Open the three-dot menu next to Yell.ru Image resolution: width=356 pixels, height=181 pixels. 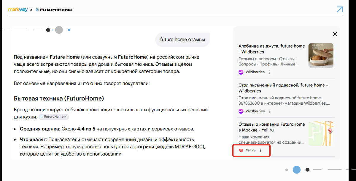pyautogui.click(x=261, y=150)
